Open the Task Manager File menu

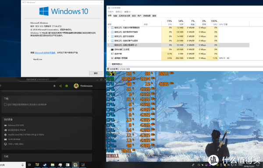[x=110, y=12]
